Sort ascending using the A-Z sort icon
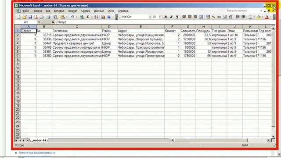The width and height of the screenshot is (281, 158). [96, 17]
